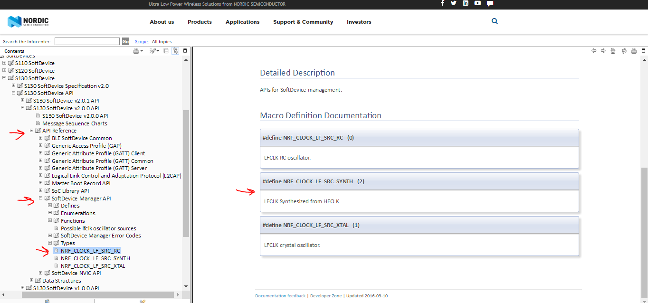
Task: Click page icon next to Message Sequence Charts
Action: point(38,123)
